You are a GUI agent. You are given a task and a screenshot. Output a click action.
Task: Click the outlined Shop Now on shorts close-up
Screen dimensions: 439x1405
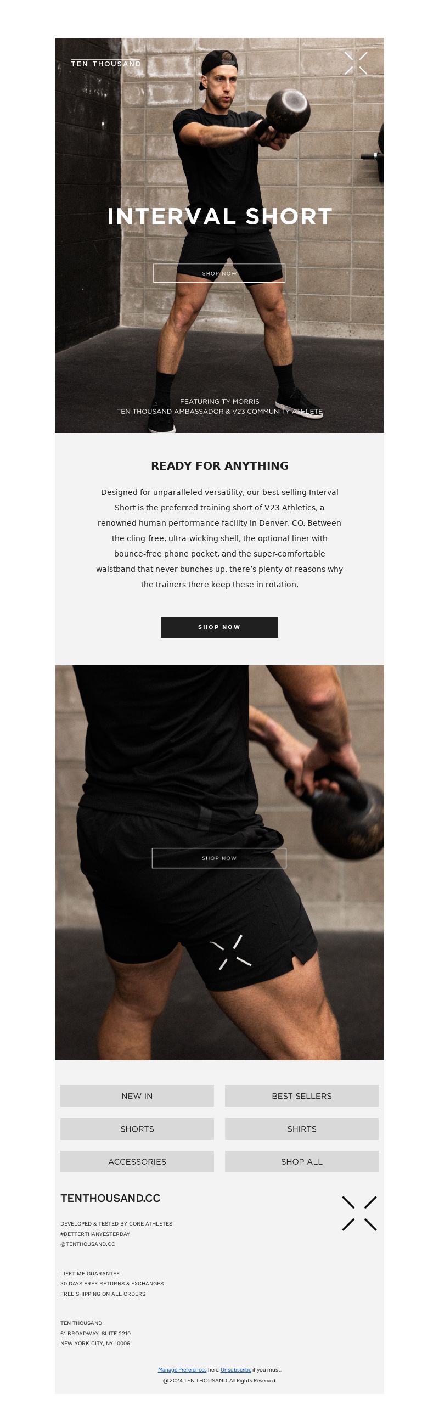pos(219,858)
